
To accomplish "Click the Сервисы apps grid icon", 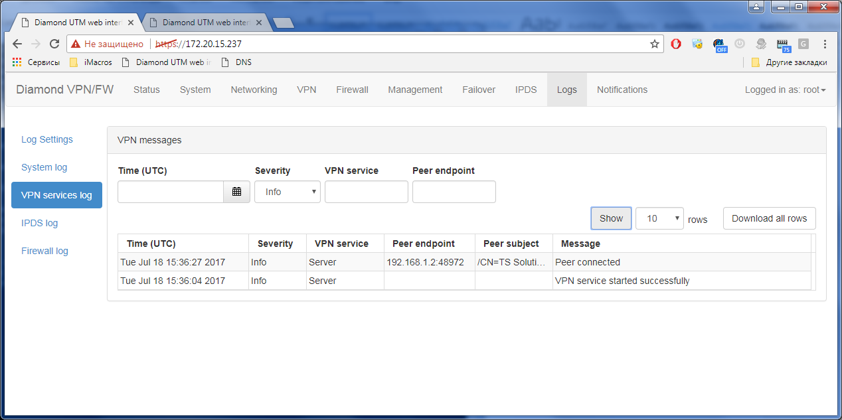I will pyautogui.click(x=17, y=62).
